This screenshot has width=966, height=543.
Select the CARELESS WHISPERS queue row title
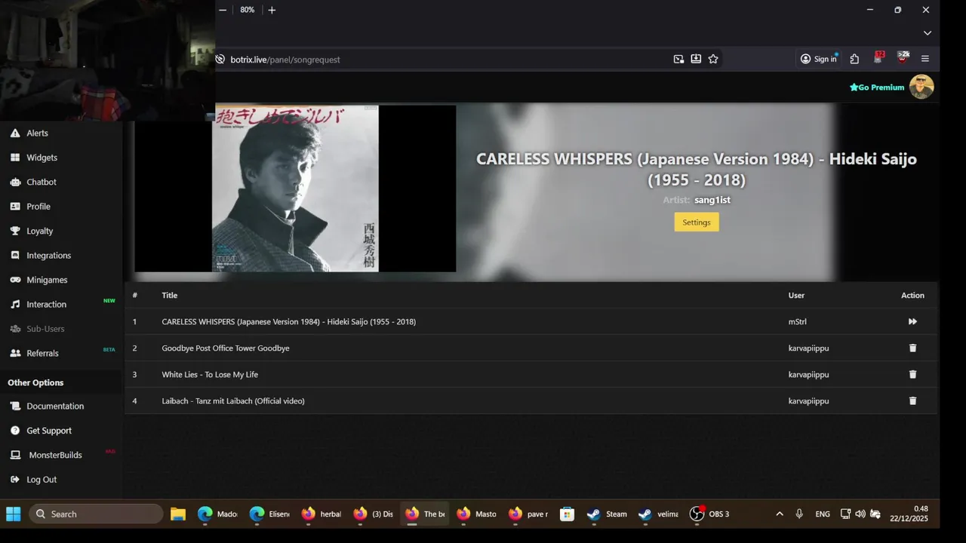[x=289, y=321]
